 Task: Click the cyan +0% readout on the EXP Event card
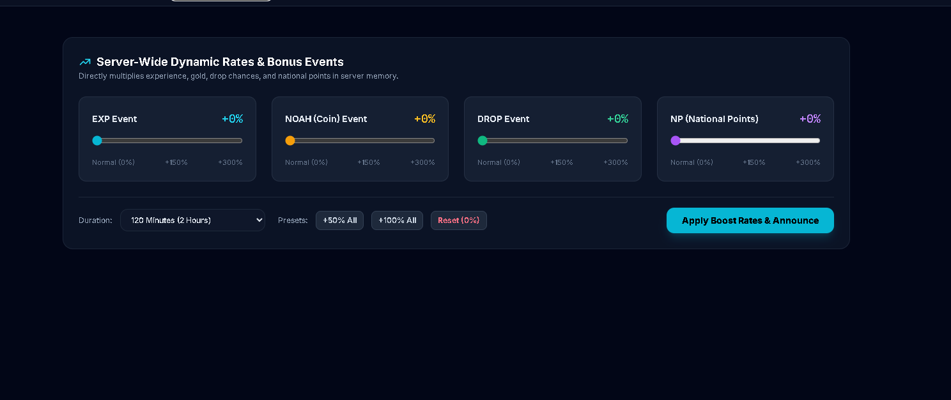(x=233, y=119)
